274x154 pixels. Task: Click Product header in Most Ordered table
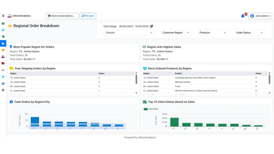click(178, 74)
